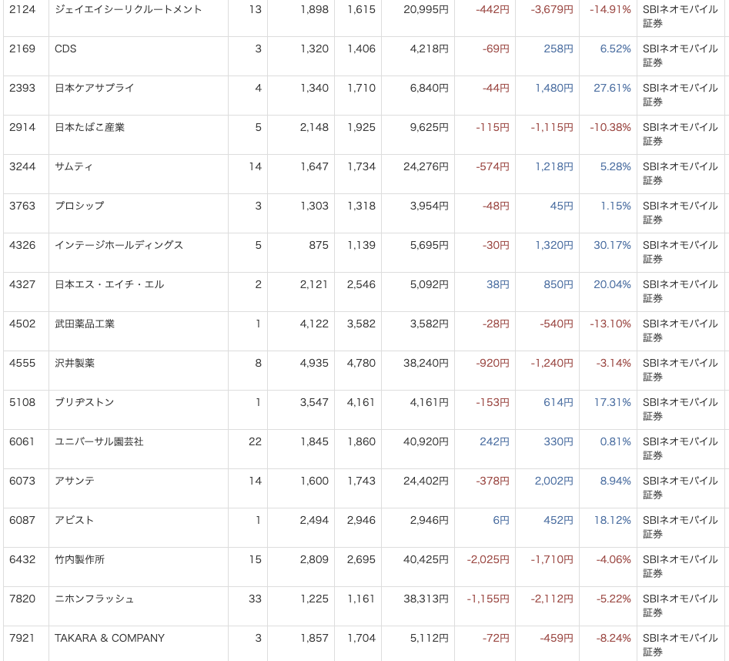Click 竹内製作所 company name
This screenshot has width=729, height=661.
[79, 559]
